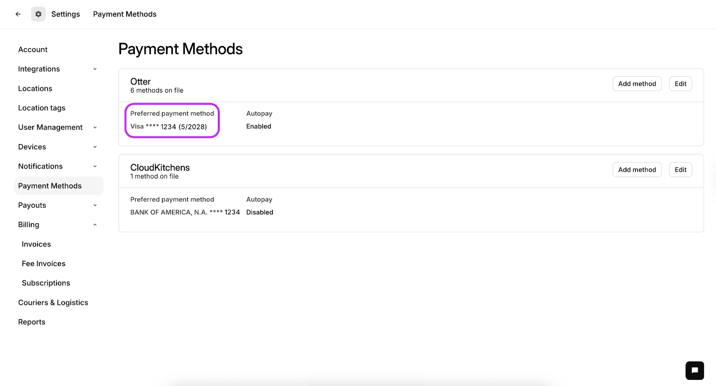Go to Locations in sidebar
This screenshot has height=386, width=716.
[35, 89]
